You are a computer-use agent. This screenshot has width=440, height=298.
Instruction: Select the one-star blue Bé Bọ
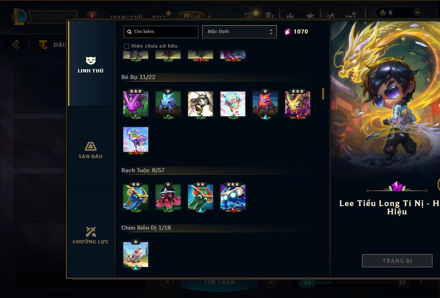tap(168, 104)
